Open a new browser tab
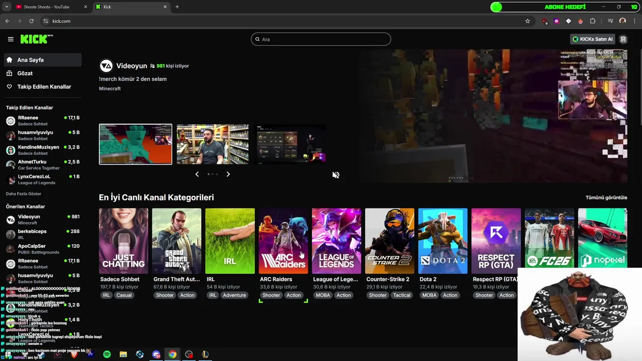The height and width of the screenshot is (361, 642). click(177, 7)
